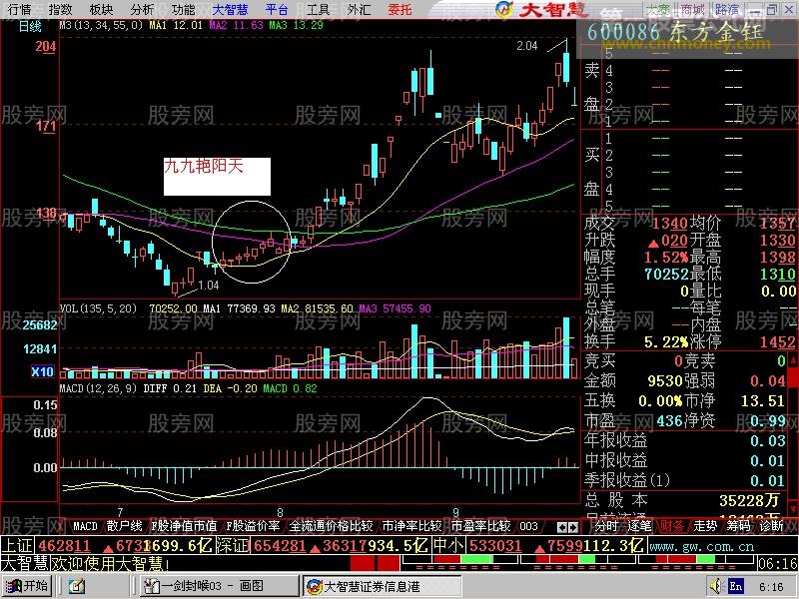Open the 分析 menu
Image resolution: width=799 pixels, height=599 pixels.
pos(142,9)
